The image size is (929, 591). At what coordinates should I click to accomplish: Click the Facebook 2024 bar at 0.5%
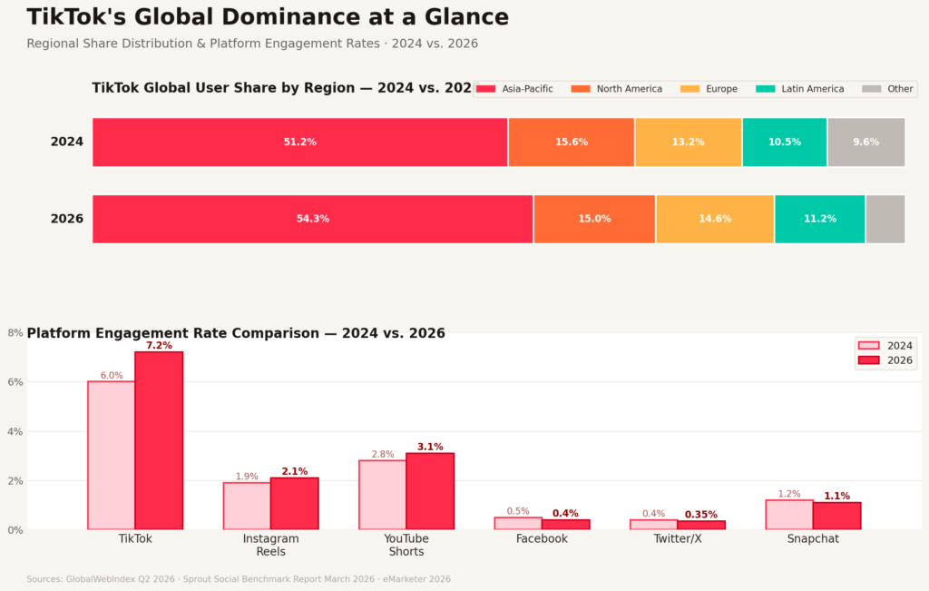[518, 524]
